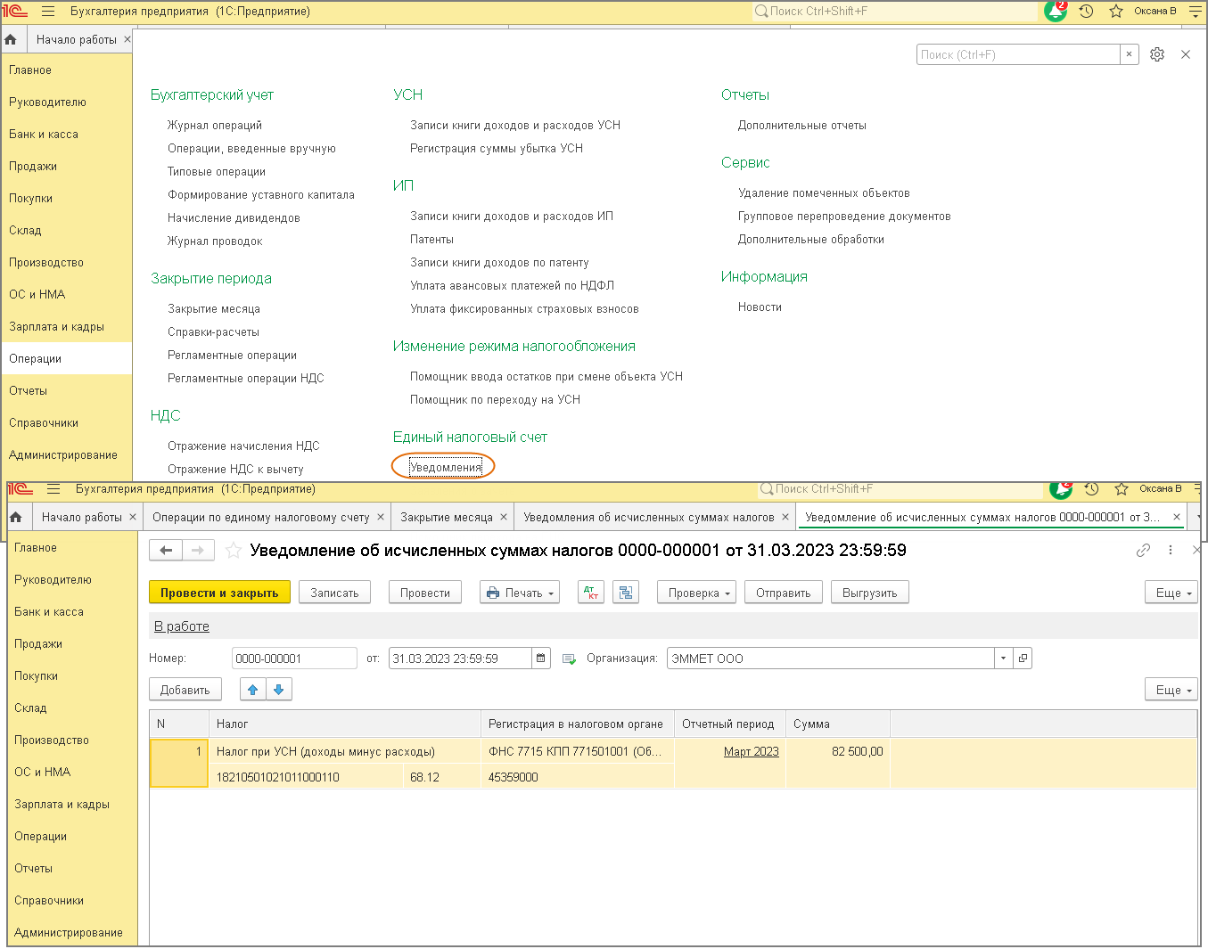Open favorites star in lower window title bar
1208x949 pixels.
pyautogui.click(x=1122, y=489)
